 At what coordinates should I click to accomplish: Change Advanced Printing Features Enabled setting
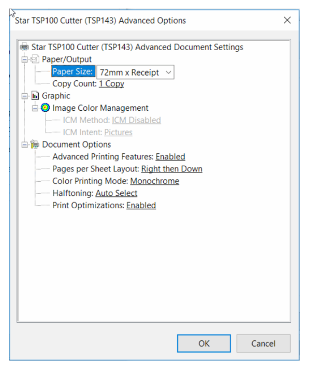click(x=170, y=157)
